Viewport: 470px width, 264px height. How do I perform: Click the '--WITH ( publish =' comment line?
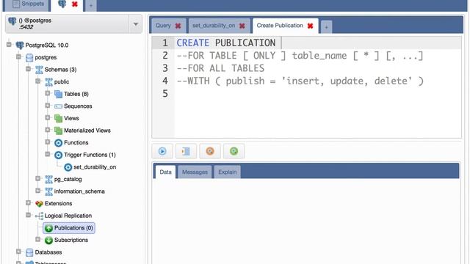click(x=300, y=81)
